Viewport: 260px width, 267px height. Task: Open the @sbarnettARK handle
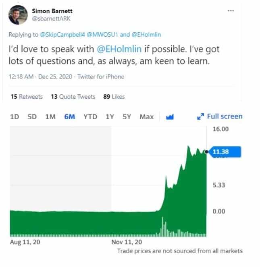51,19
